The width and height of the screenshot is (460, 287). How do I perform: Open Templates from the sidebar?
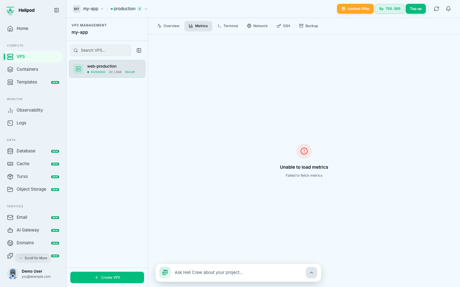(x=33, y=82)
